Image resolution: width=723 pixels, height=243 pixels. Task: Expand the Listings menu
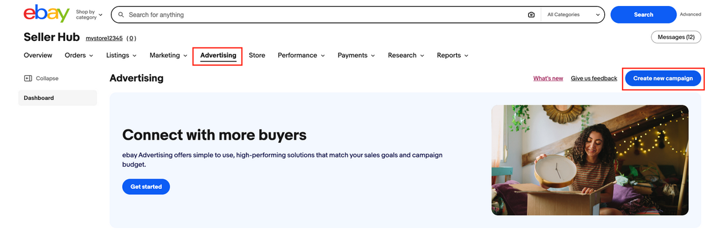[x=121, y=55]
